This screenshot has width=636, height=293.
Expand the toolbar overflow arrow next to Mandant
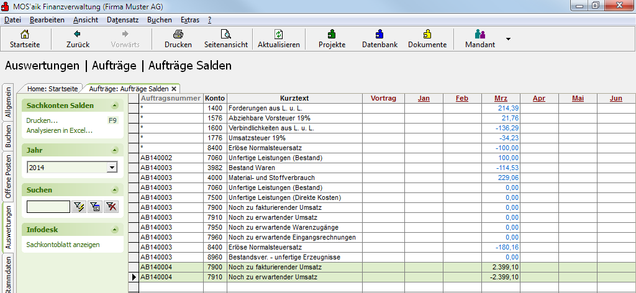(x=508, y=39)
